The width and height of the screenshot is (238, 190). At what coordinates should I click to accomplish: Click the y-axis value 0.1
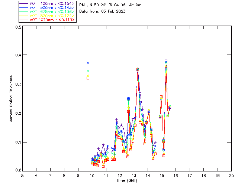pos(18,142)
